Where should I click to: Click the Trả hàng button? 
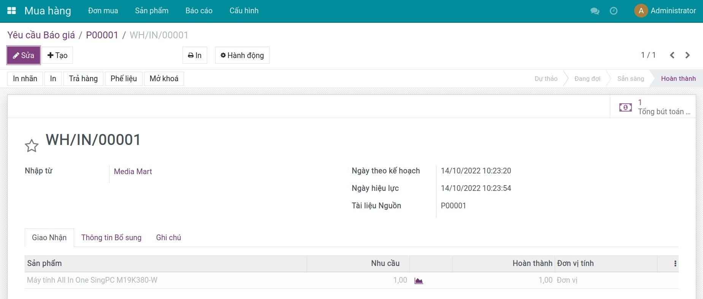click(83, 79)
